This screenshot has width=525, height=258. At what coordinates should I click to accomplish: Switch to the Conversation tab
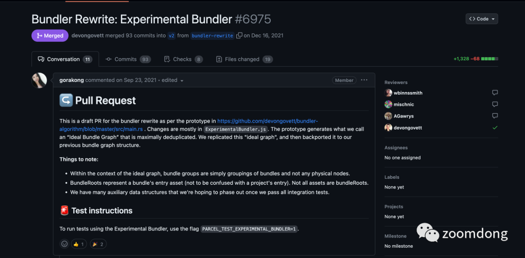tap(65, 59)
